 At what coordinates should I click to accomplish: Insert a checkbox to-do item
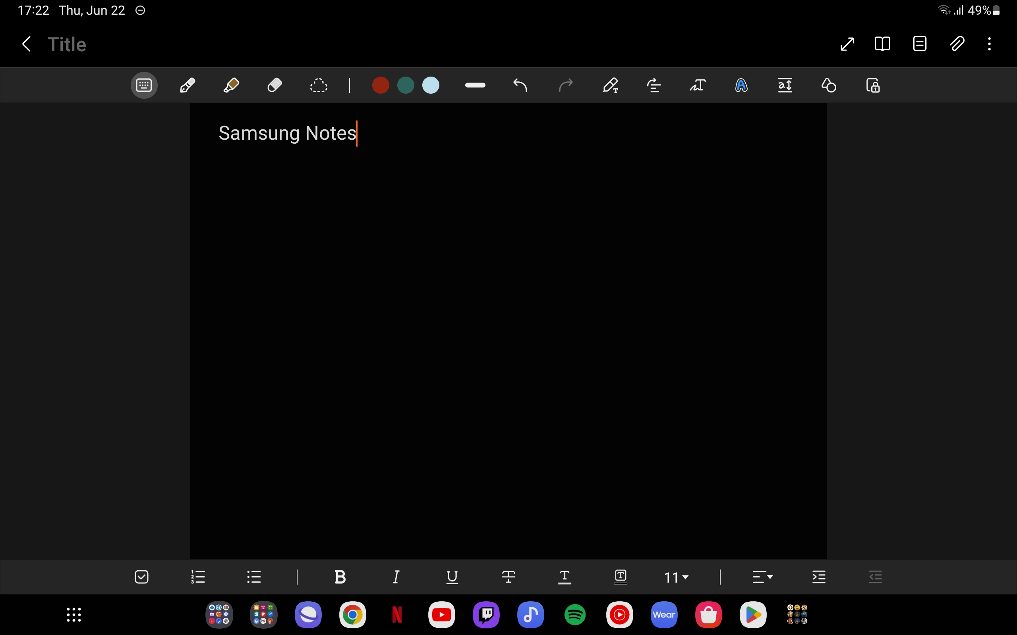click(x=141, y=577)
